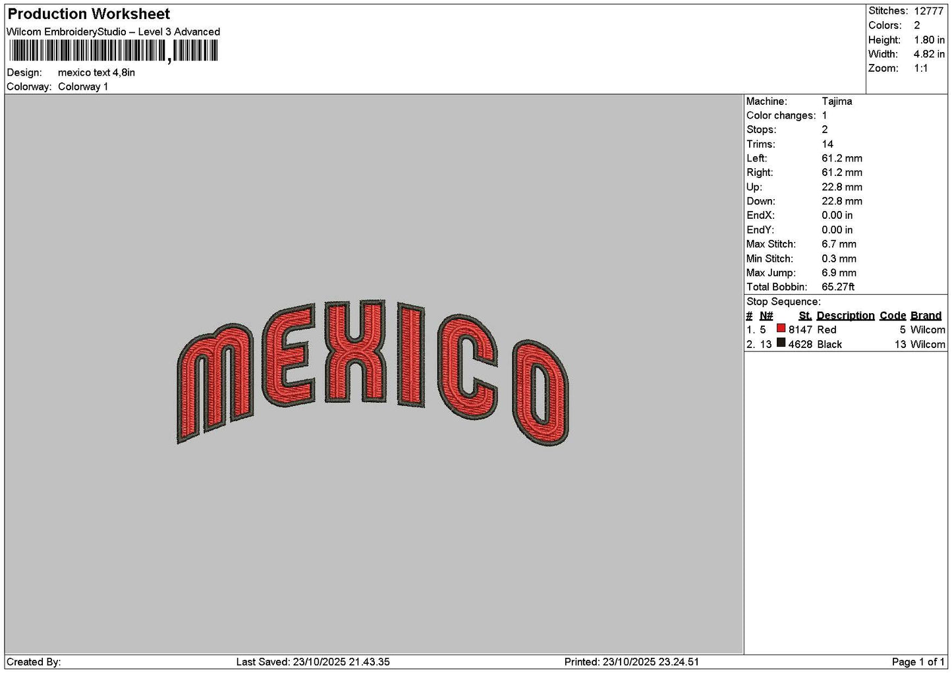Click the black thread color swatch
Image resolution: width=952 pixels, height=673 pixels.
tap(781, 343)
